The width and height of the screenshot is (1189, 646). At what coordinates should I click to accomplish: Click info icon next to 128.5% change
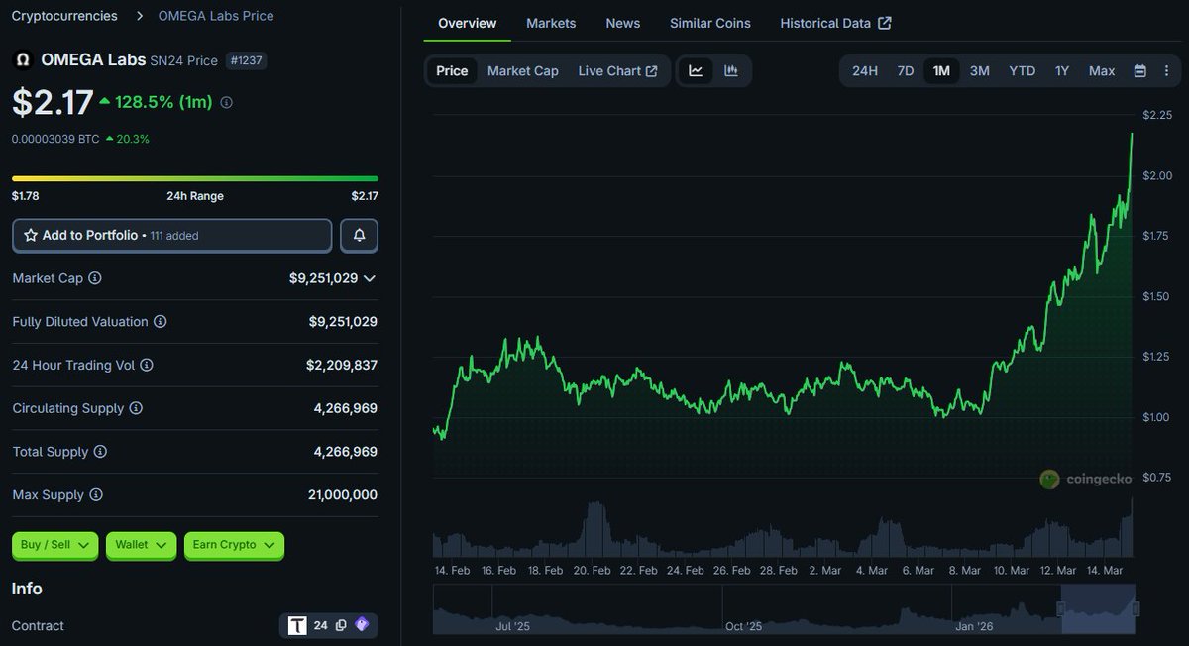click(x=227, y=103)
